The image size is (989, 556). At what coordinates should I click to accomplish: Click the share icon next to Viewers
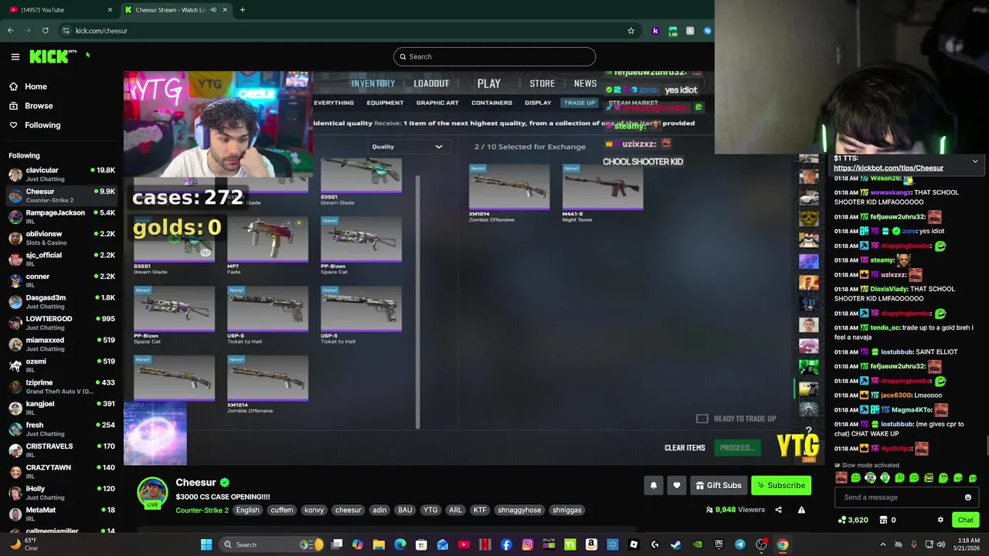point(778,510)
